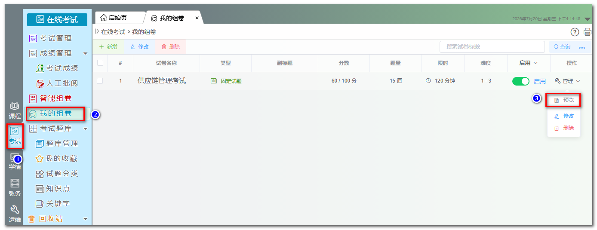Click the 查询 search button
This screenshot has height=230, width=597.
coord(562,47)
